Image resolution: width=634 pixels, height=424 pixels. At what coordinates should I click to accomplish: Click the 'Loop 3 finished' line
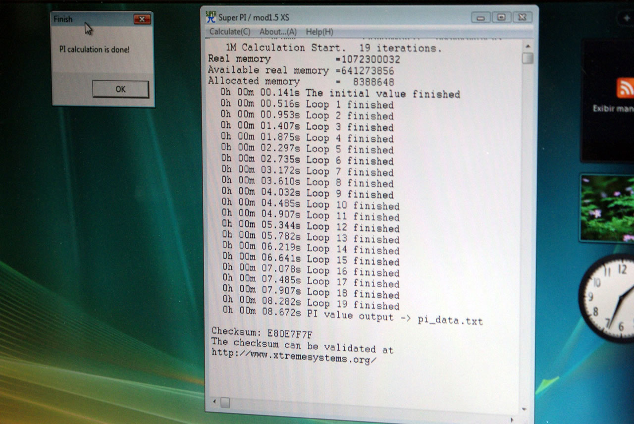[x=307, y=127]
